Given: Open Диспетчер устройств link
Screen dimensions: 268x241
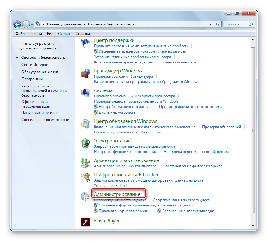Looking at the screenshot, I should [117, 112].
